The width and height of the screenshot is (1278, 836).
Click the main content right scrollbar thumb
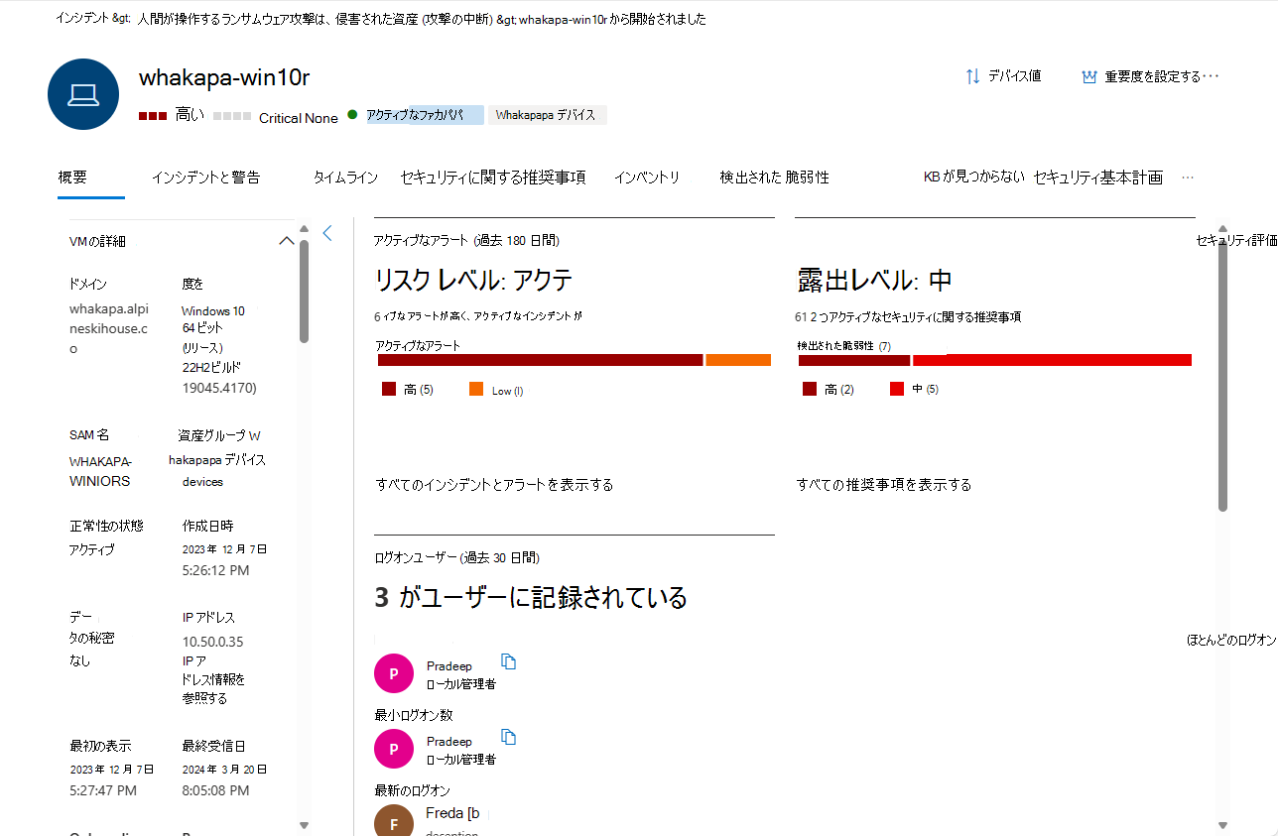(x=1223, y=376)
